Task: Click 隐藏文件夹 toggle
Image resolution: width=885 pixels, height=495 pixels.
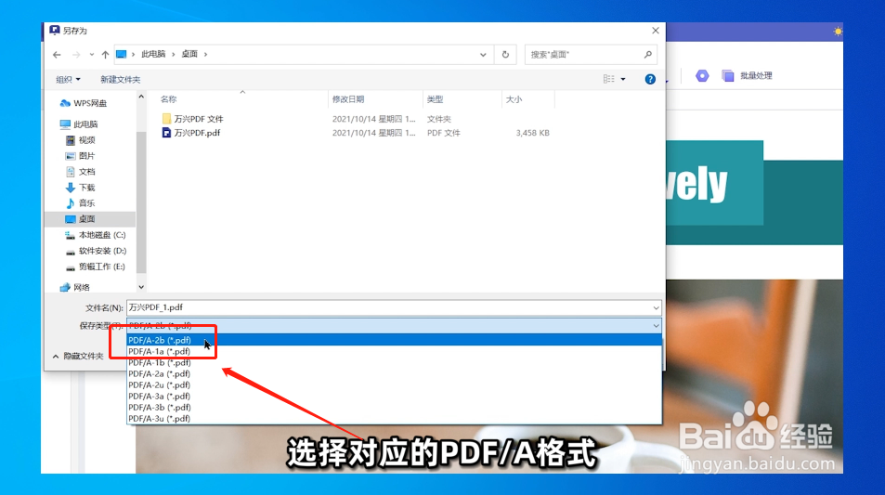Action: pos(78,356)
